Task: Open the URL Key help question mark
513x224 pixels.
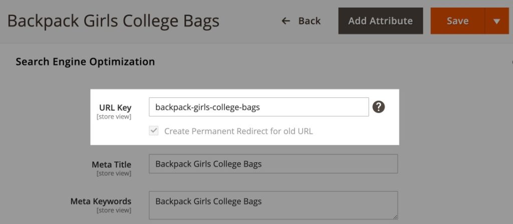Action: (379, 107)
